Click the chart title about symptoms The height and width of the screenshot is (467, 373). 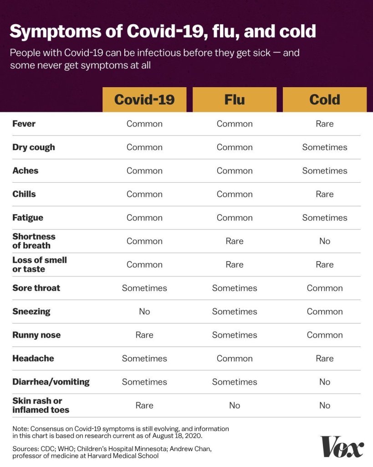coord(163,31)
